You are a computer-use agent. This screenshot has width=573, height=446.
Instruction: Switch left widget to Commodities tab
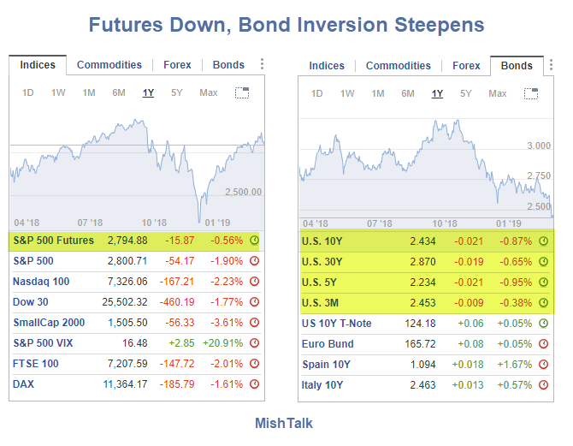click(x=109, y=65)
